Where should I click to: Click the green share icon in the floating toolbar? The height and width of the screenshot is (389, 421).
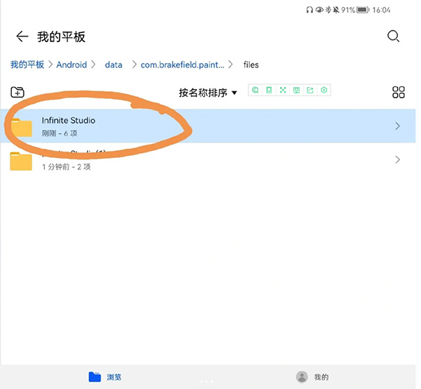pos(310,91)
